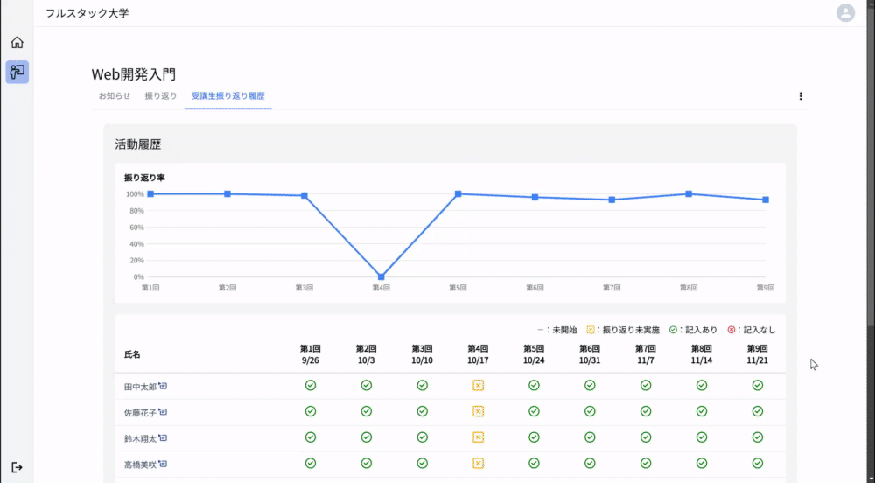Select the class lecture icon in sidebar
The height and width of the screenshot is (483, 875).
pyautogui.click(x=17, y=72)
